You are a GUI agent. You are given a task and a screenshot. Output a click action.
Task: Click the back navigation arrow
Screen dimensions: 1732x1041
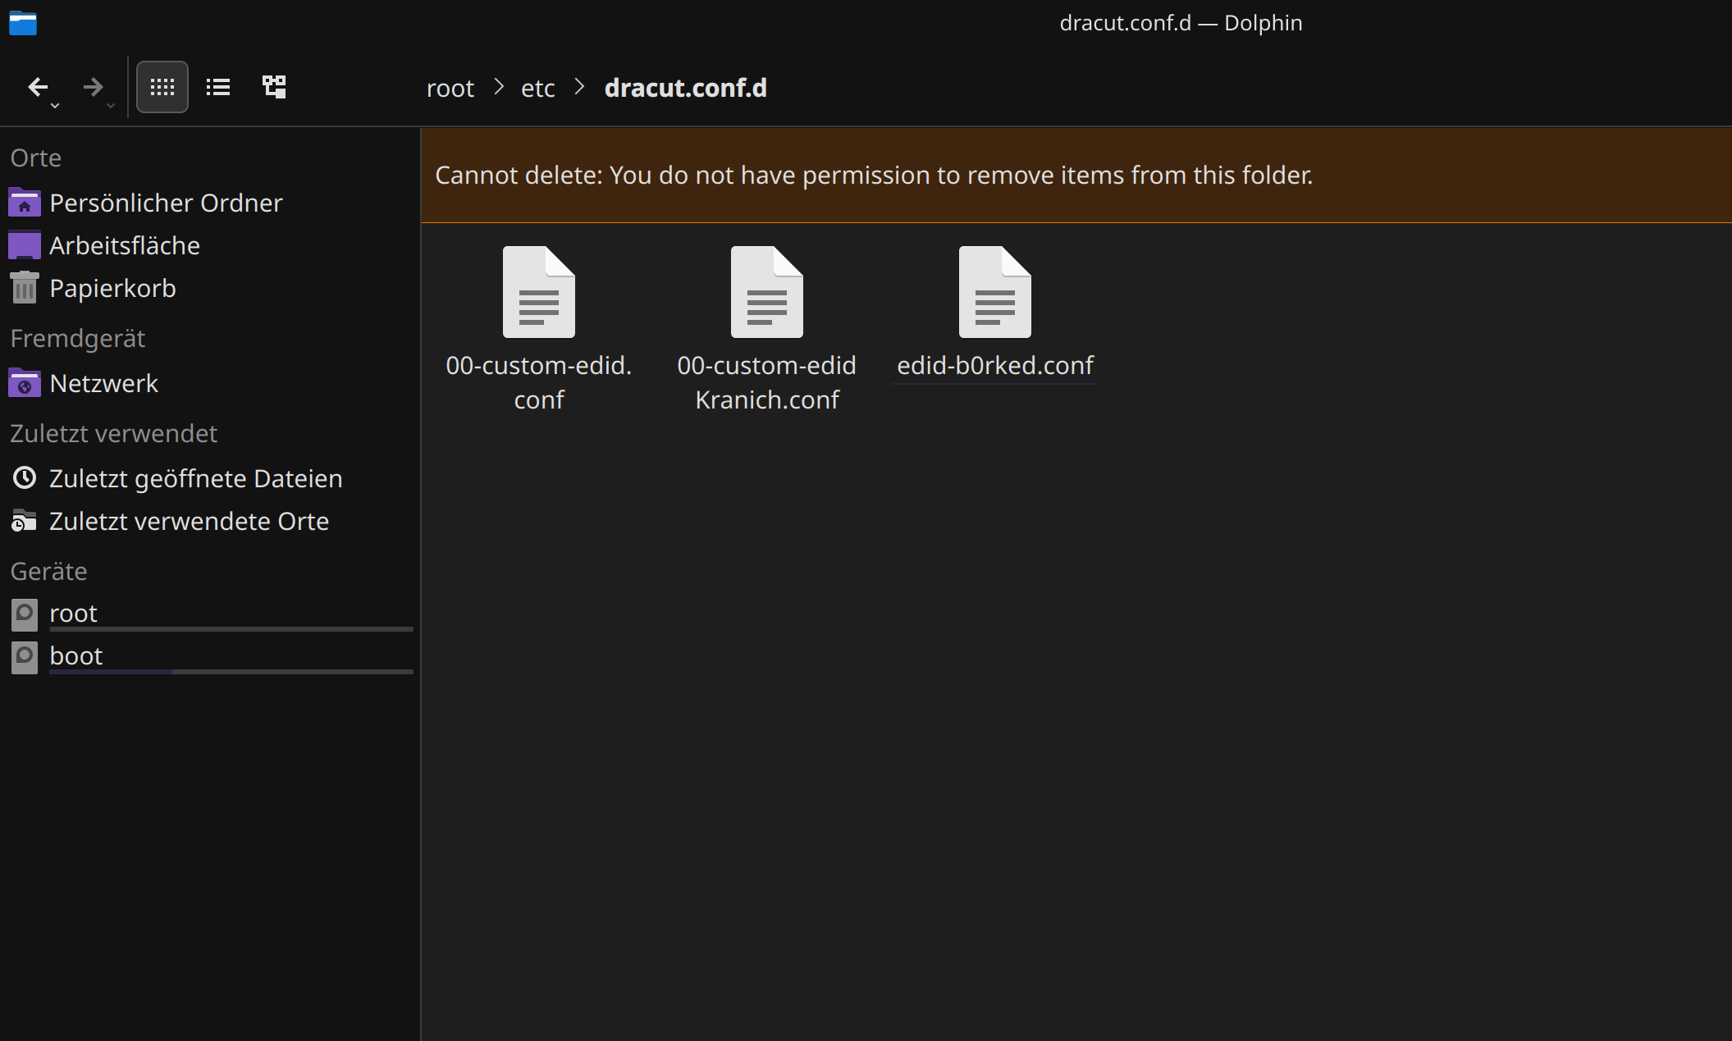(x=37, y=87)
